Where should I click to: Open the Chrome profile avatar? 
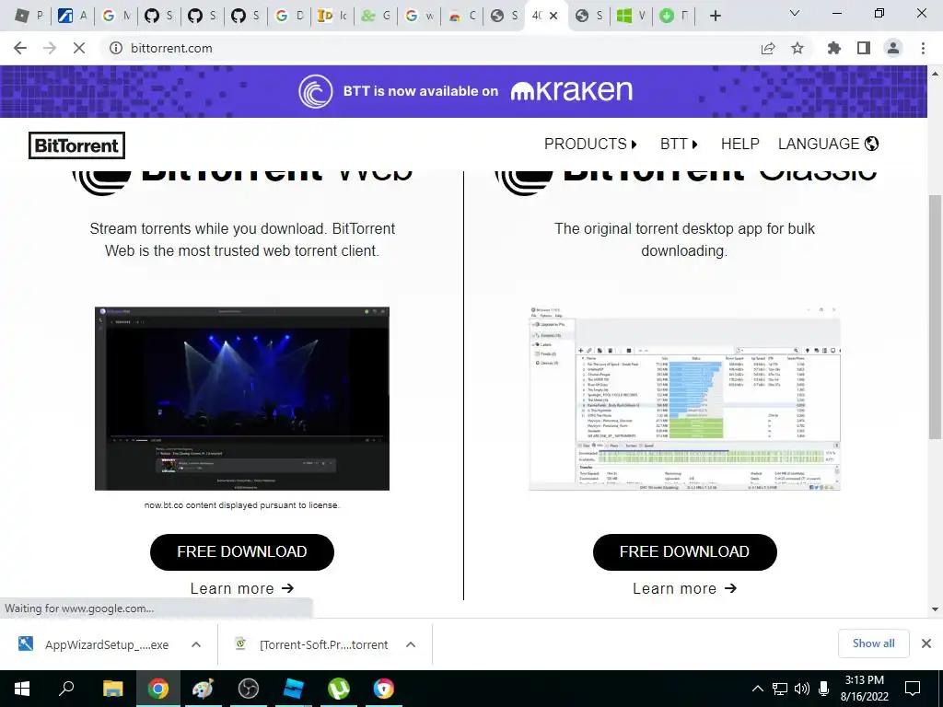[x=893, y=48]
